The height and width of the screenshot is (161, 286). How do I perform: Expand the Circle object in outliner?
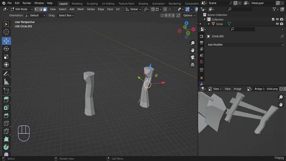click(209, 24)
